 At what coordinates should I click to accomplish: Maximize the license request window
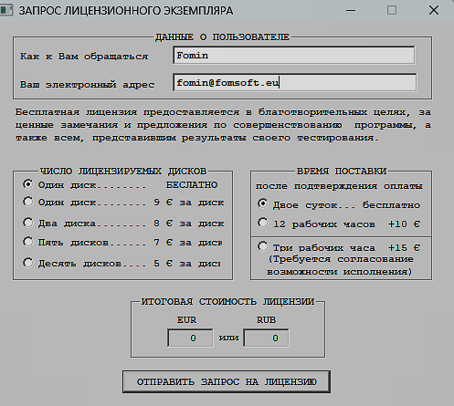pos(392,10)
